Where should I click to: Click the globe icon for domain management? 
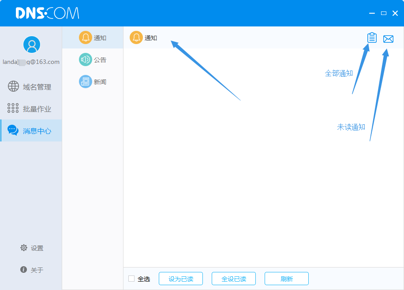[13, 87]
